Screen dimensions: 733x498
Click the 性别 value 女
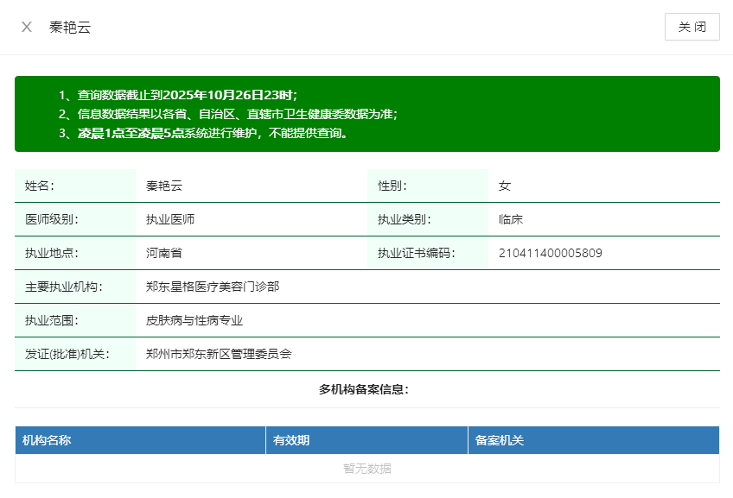tap(505, 186)
